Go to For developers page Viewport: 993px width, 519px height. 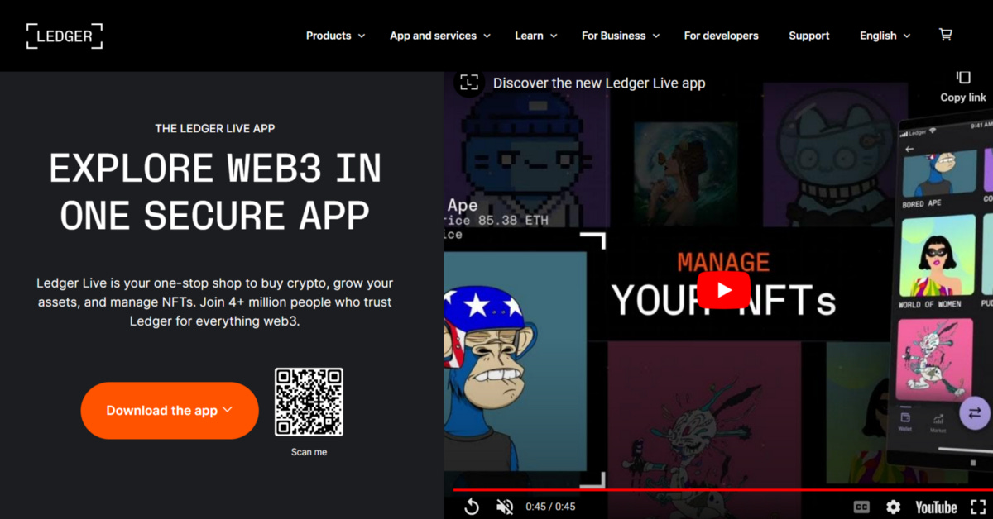point(721,36)
